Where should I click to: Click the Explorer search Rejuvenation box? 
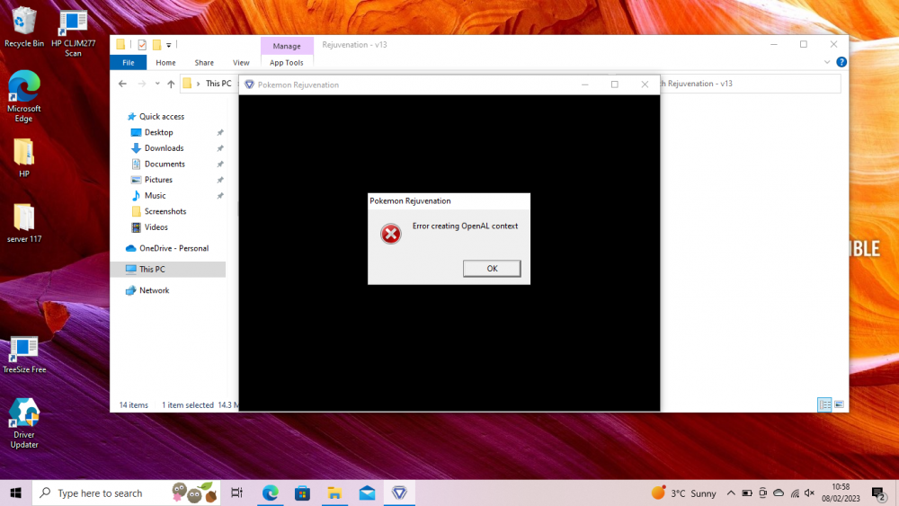[x=750, y=84]
